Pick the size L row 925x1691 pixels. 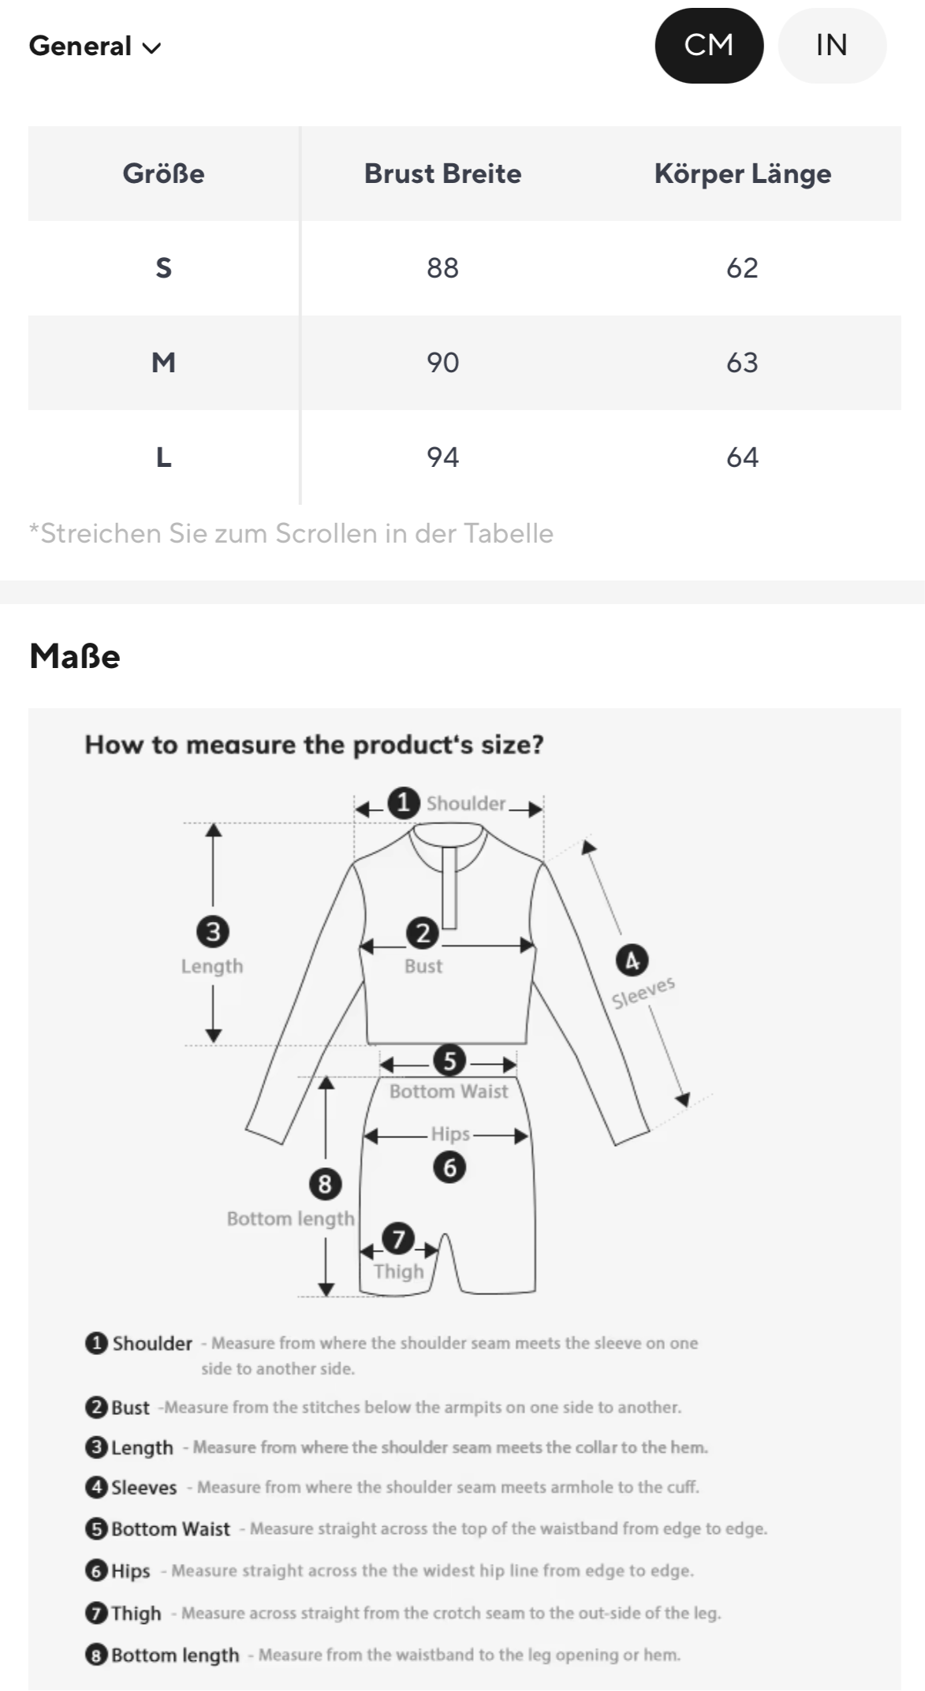pos(163,457)
